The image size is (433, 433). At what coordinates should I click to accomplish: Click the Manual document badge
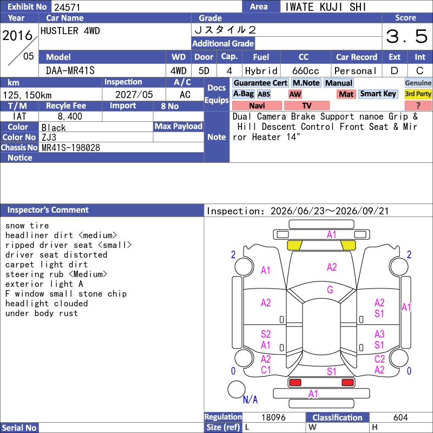click(339, 83)
